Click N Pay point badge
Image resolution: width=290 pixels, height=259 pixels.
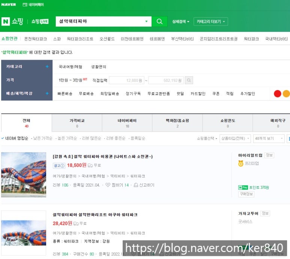[x=243, y=187]
